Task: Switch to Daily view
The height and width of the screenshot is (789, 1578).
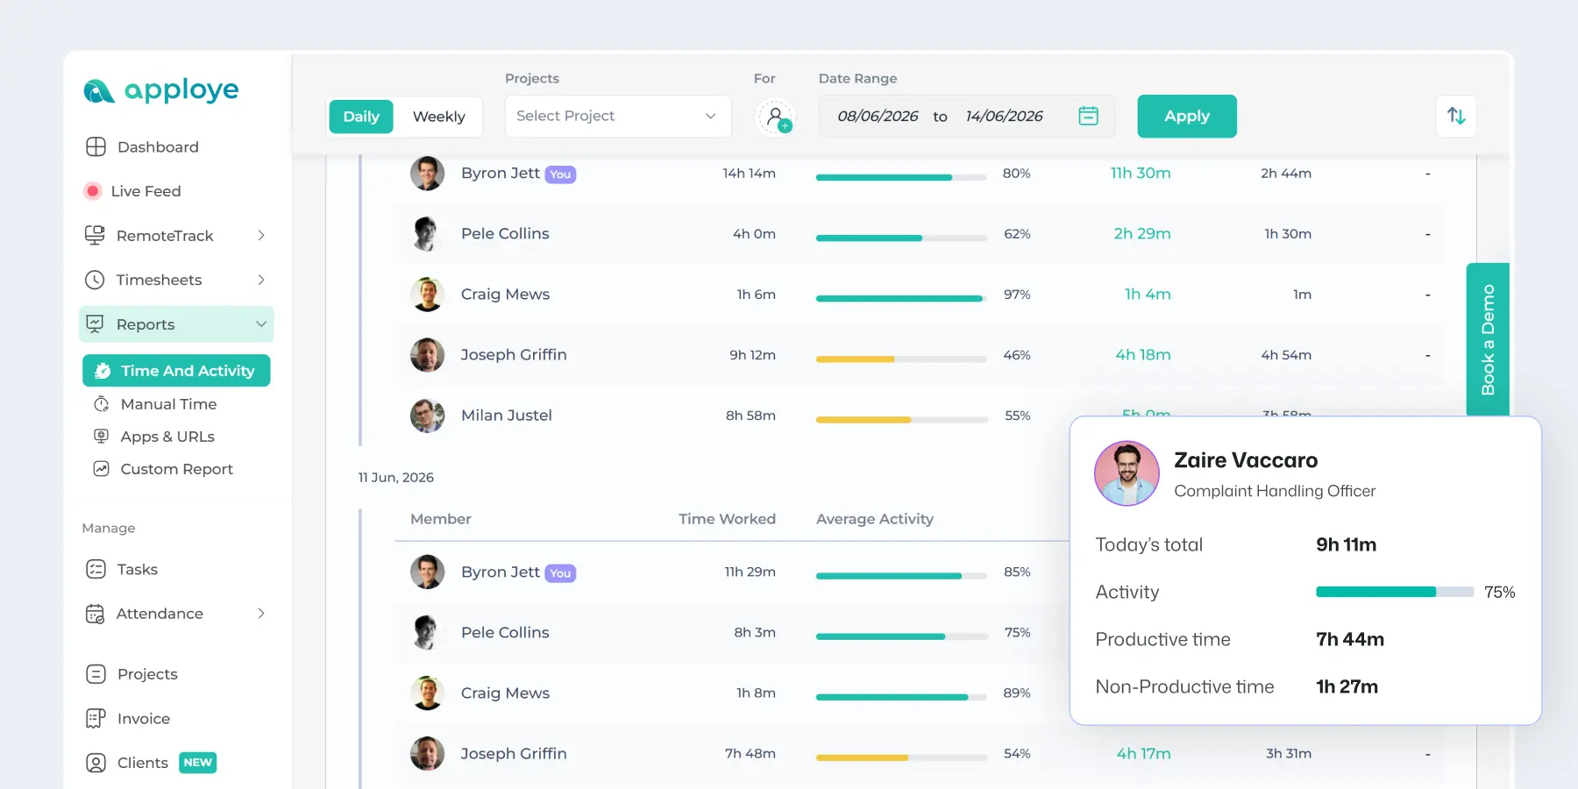Action: click(361, 117)
